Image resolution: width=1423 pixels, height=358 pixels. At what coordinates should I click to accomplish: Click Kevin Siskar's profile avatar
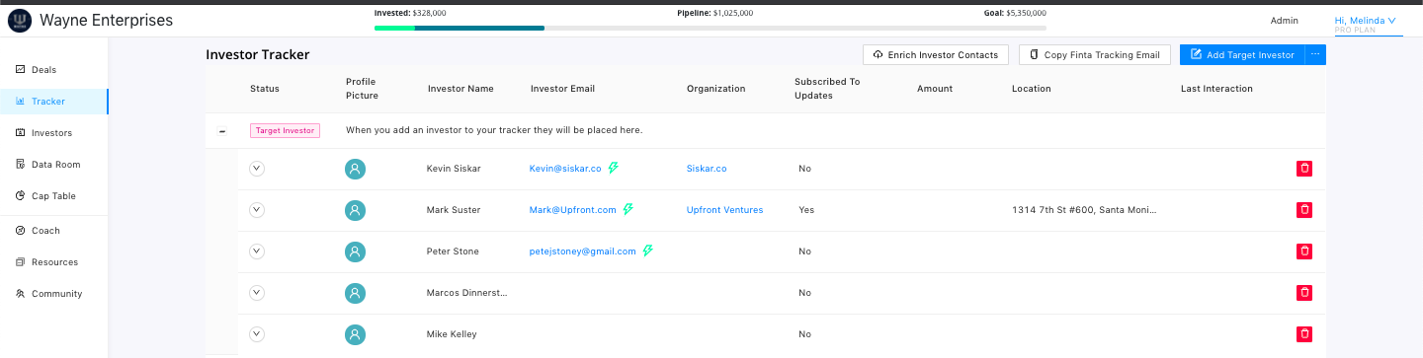coord(355,169)
